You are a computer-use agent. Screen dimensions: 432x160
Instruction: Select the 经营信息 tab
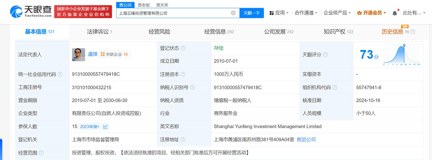(219, 32)
